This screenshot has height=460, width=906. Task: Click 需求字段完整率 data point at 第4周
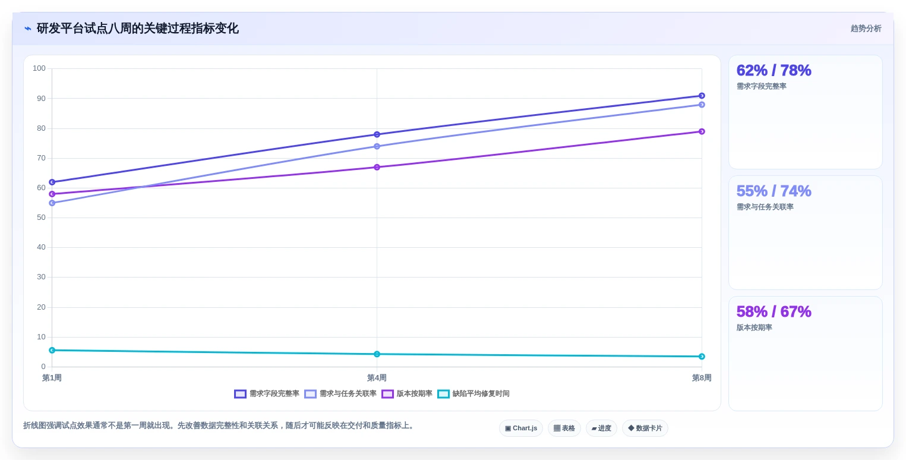377,134
